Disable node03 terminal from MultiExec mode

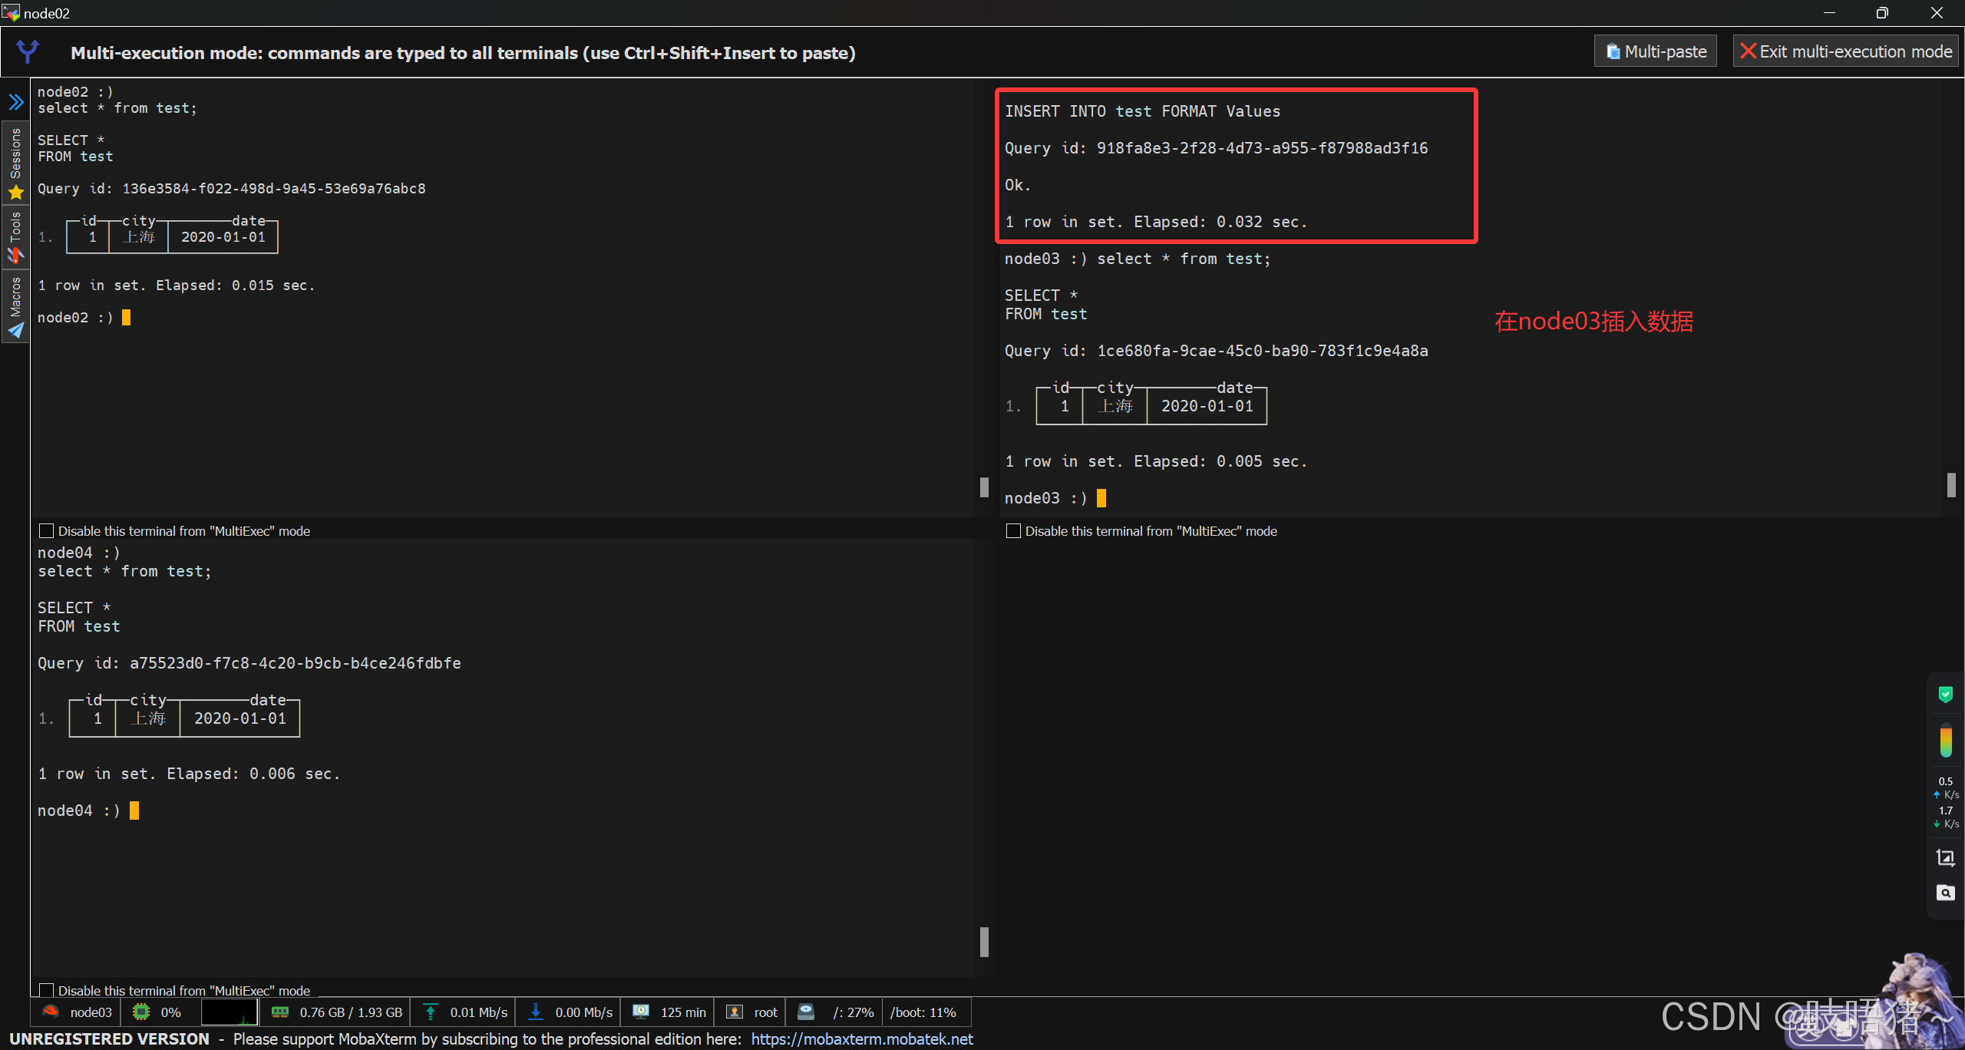coord(1013,531)
